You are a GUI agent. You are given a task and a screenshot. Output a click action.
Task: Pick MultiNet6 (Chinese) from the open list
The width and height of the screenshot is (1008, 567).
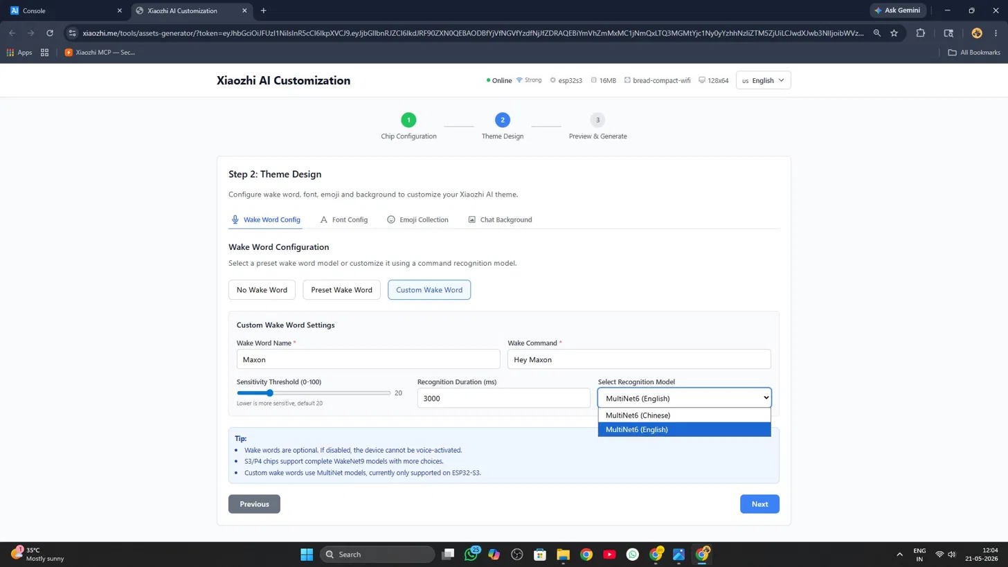(x=684, y=415)
